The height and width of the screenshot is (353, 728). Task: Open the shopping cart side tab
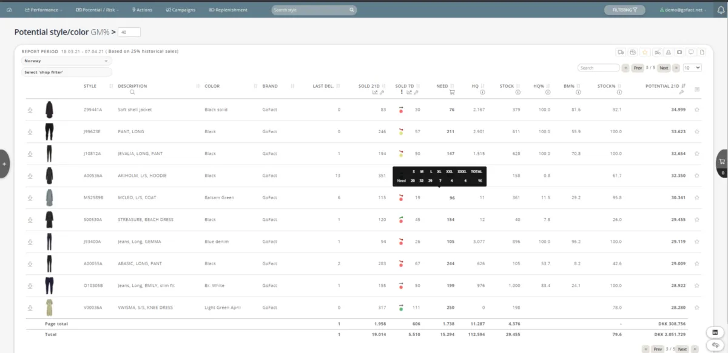tap(721, 163)
